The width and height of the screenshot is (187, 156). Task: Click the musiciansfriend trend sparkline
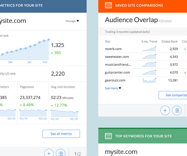pos(149,64)
